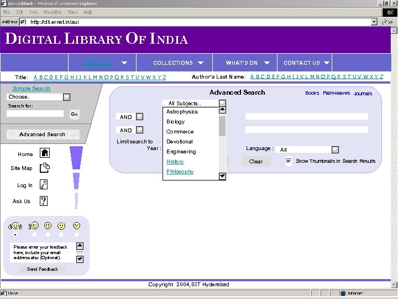The image size is (398, 299).
Task: Click the Send Feedback button
Action: pos(43,269)
